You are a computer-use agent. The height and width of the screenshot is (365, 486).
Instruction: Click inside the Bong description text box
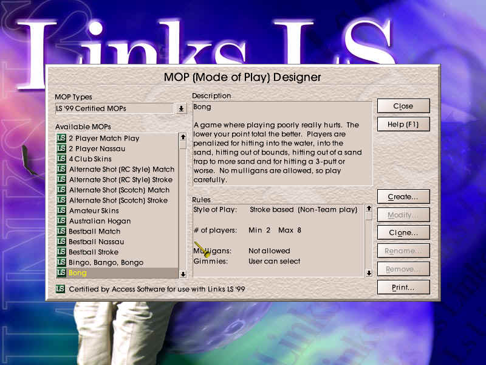pos(282,144)
